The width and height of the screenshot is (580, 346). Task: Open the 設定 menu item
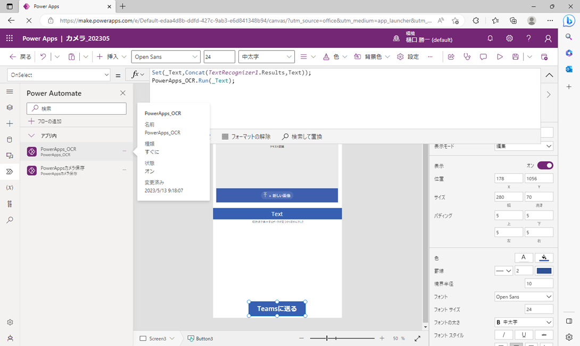click(x=408, y=56)
